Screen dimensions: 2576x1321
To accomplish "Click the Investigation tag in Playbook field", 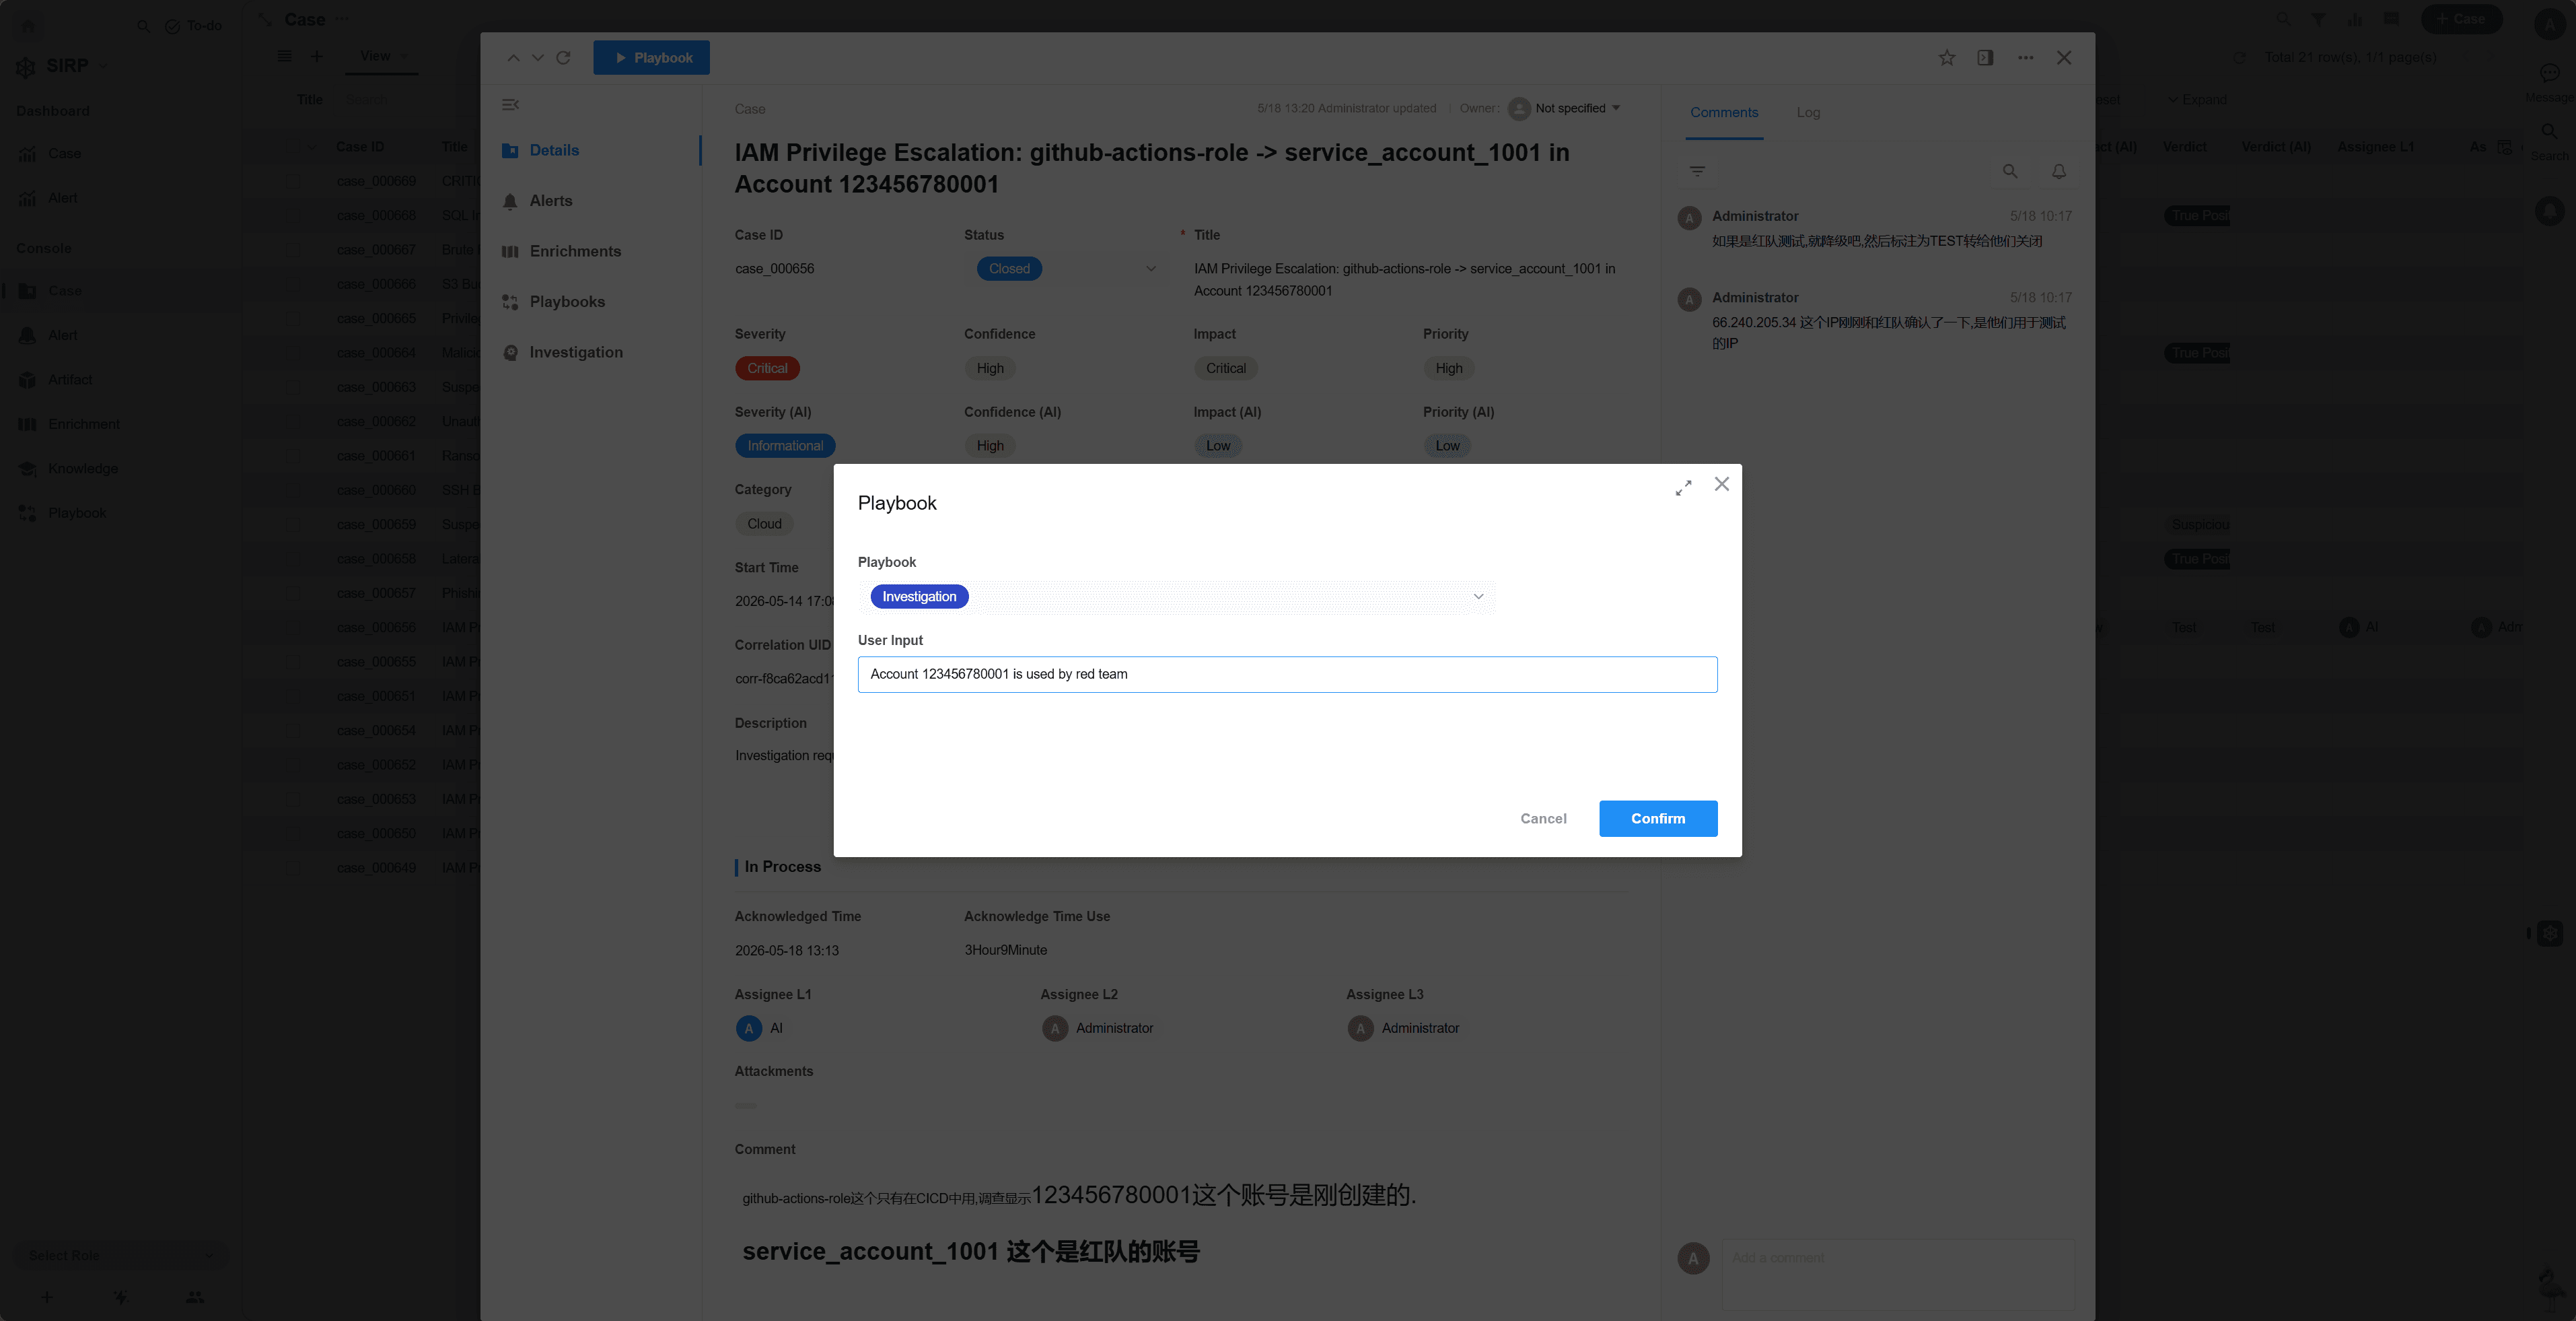I will 919,597.
